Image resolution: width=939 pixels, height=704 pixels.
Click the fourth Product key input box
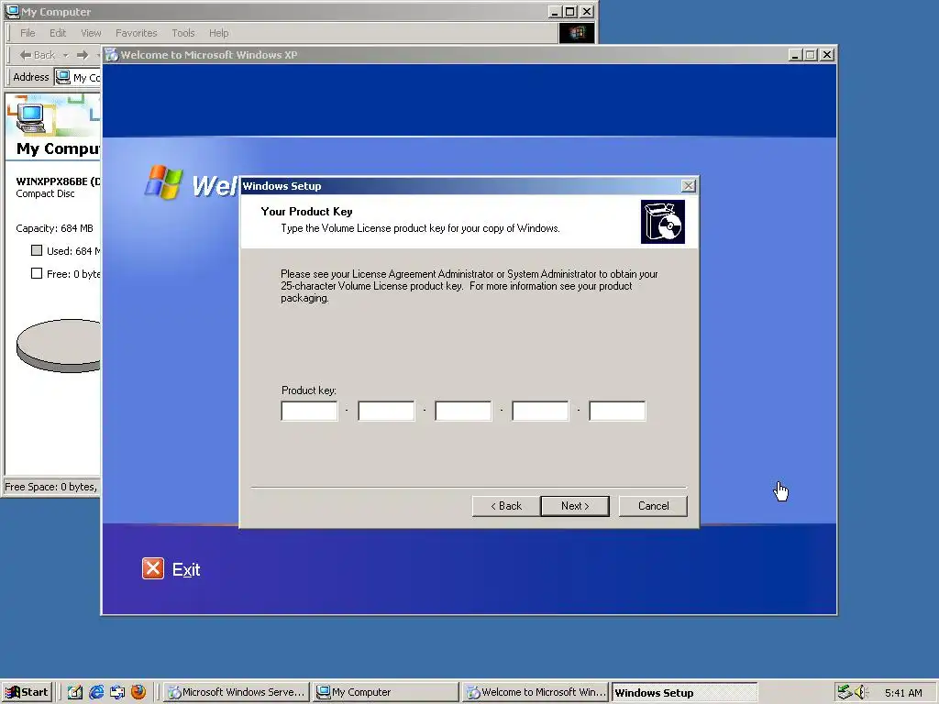pyautogui.click(x=540, y=412)
